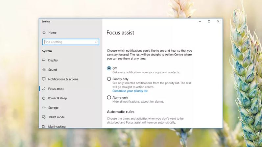Click the Home icon in sidebar
Viewport: 262px width, 147px height.
tap(44, 33)
